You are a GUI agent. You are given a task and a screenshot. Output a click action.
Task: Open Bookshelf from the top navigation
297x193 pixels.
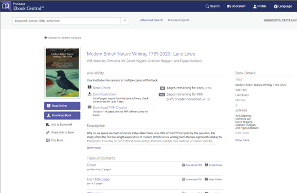click(236, 6)
